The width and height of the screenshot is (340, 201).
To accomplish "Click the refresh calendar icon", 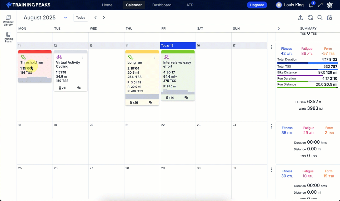I will pyautogui.click(x=310, y=18).
